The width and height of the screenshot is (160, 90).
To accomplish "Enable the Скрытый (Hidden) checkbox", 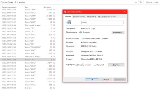I will [95, 65].
